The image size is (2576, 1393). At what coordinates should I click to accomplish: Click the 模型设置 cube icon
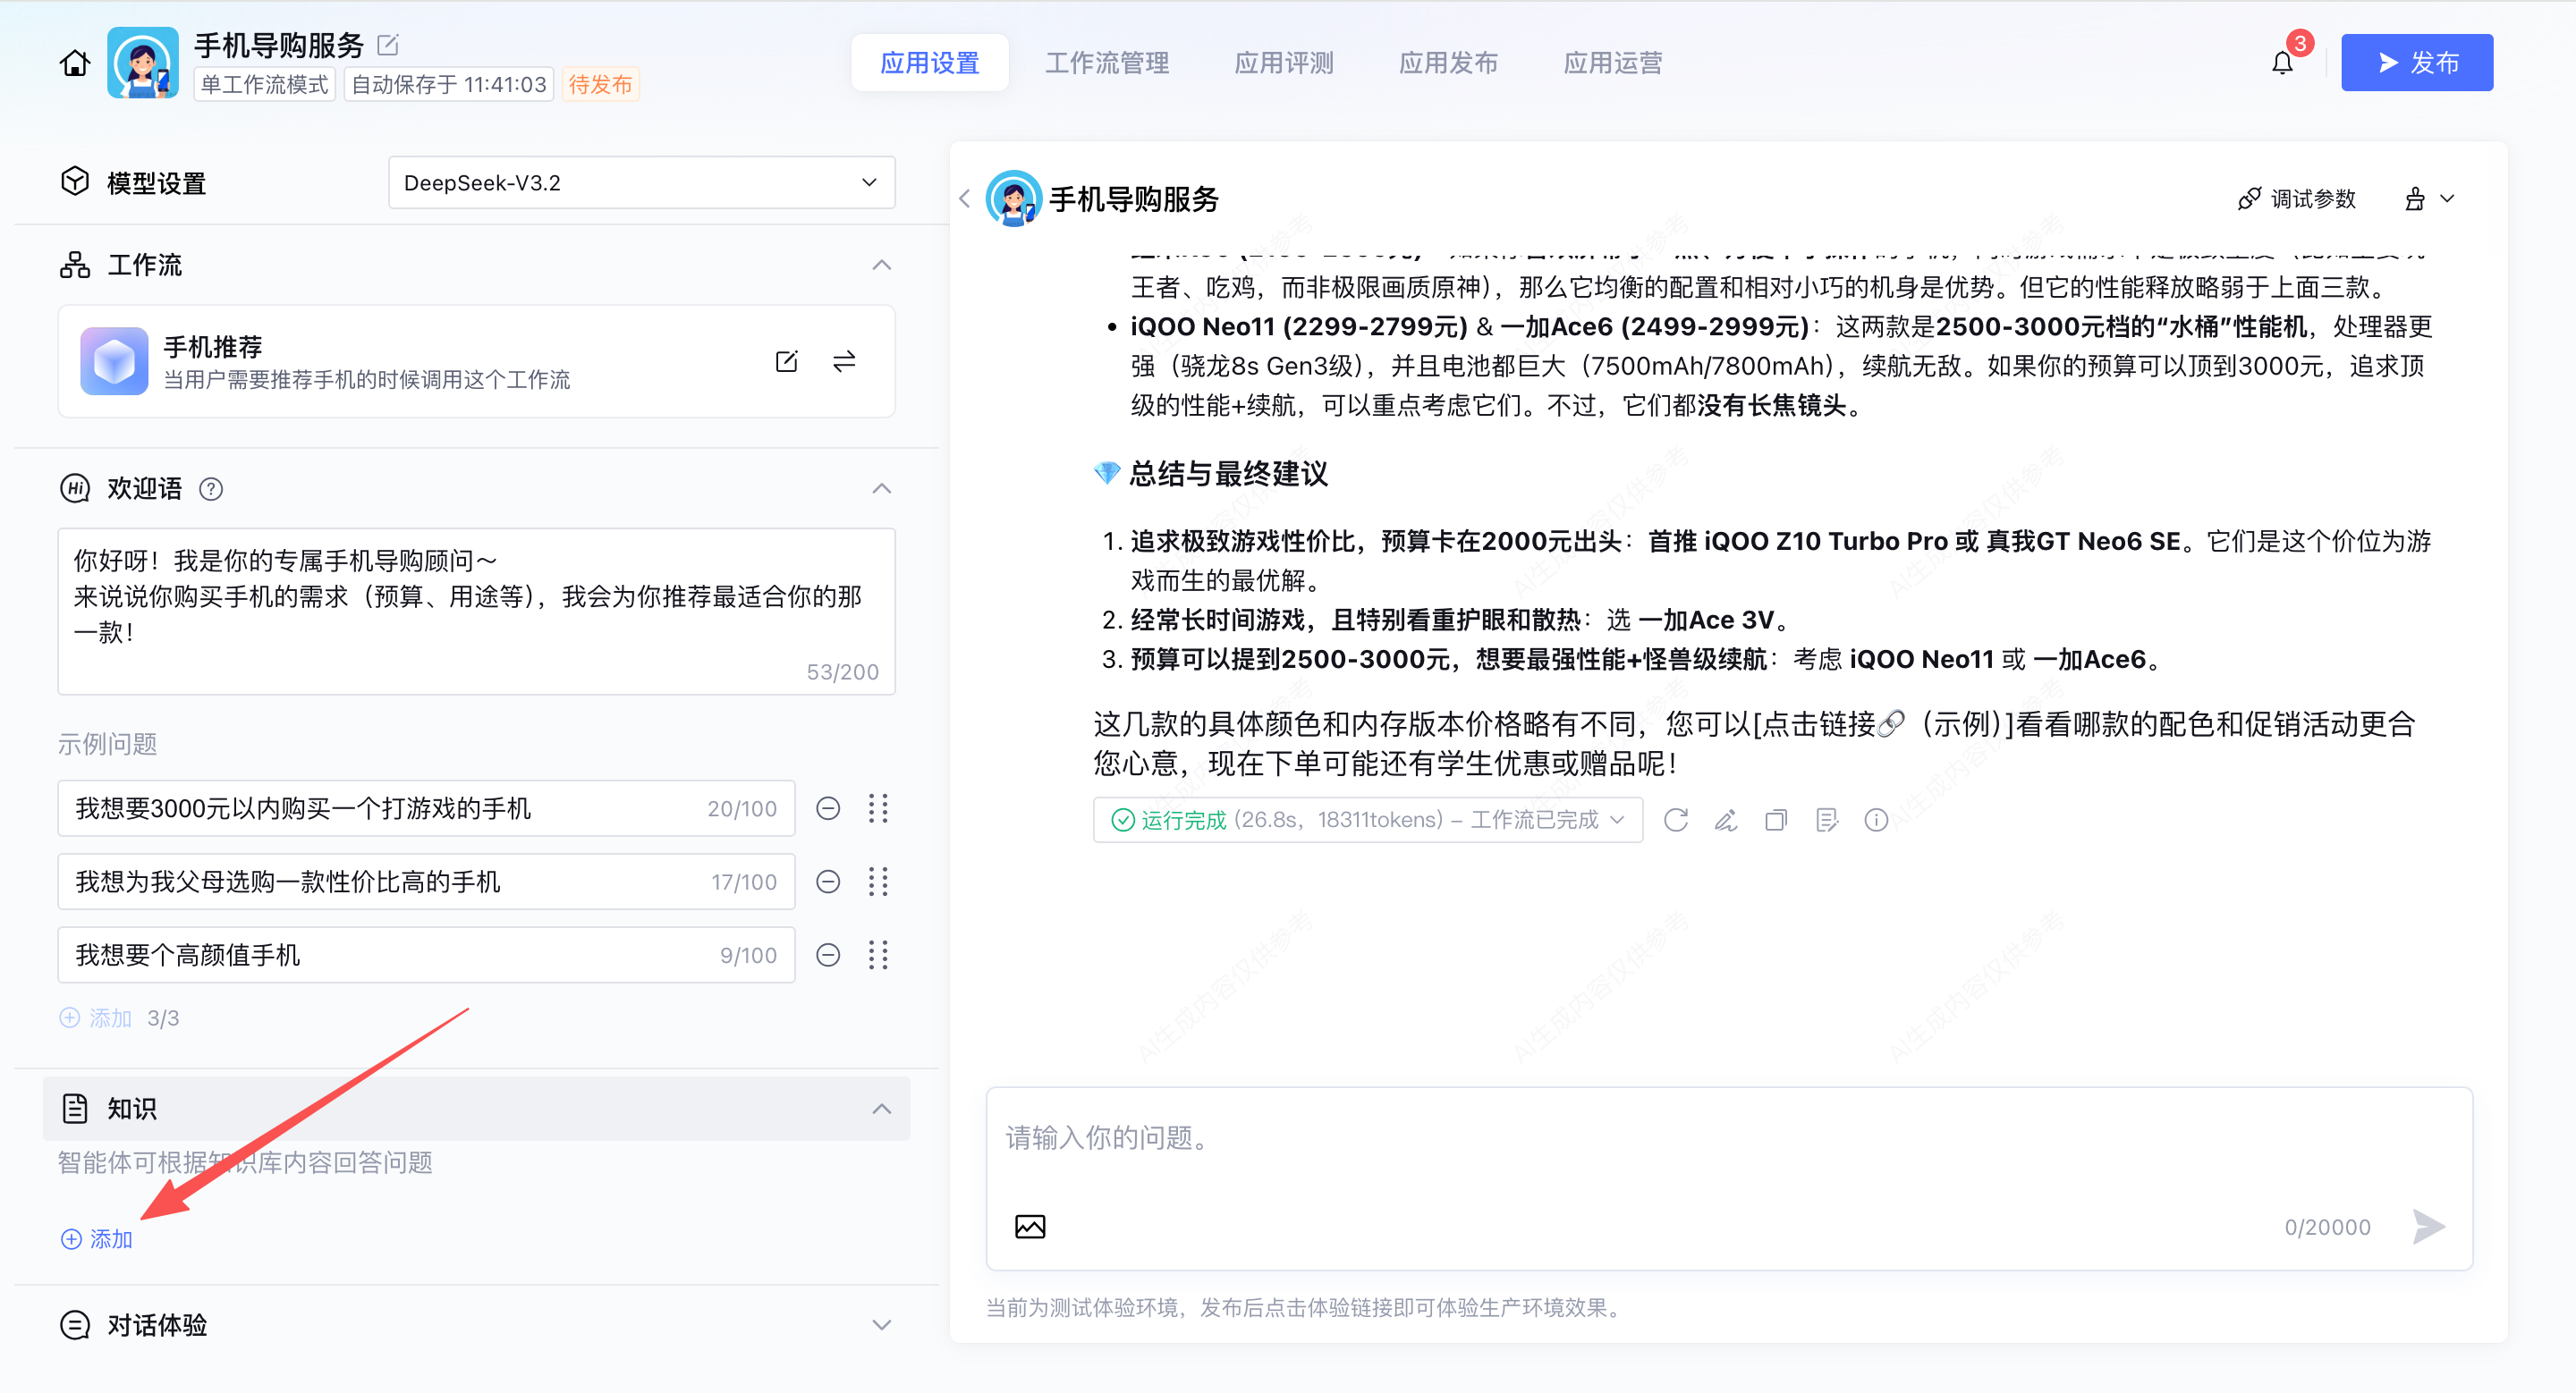click(x=75, y=182)
